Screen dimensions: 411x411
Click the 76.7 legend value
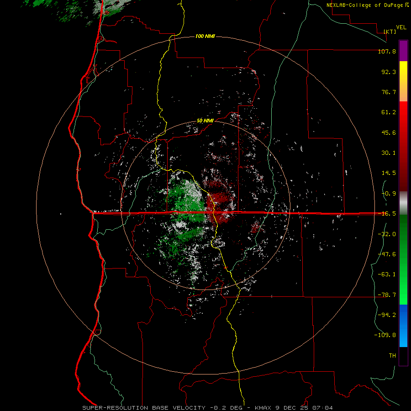coord(389,92)
